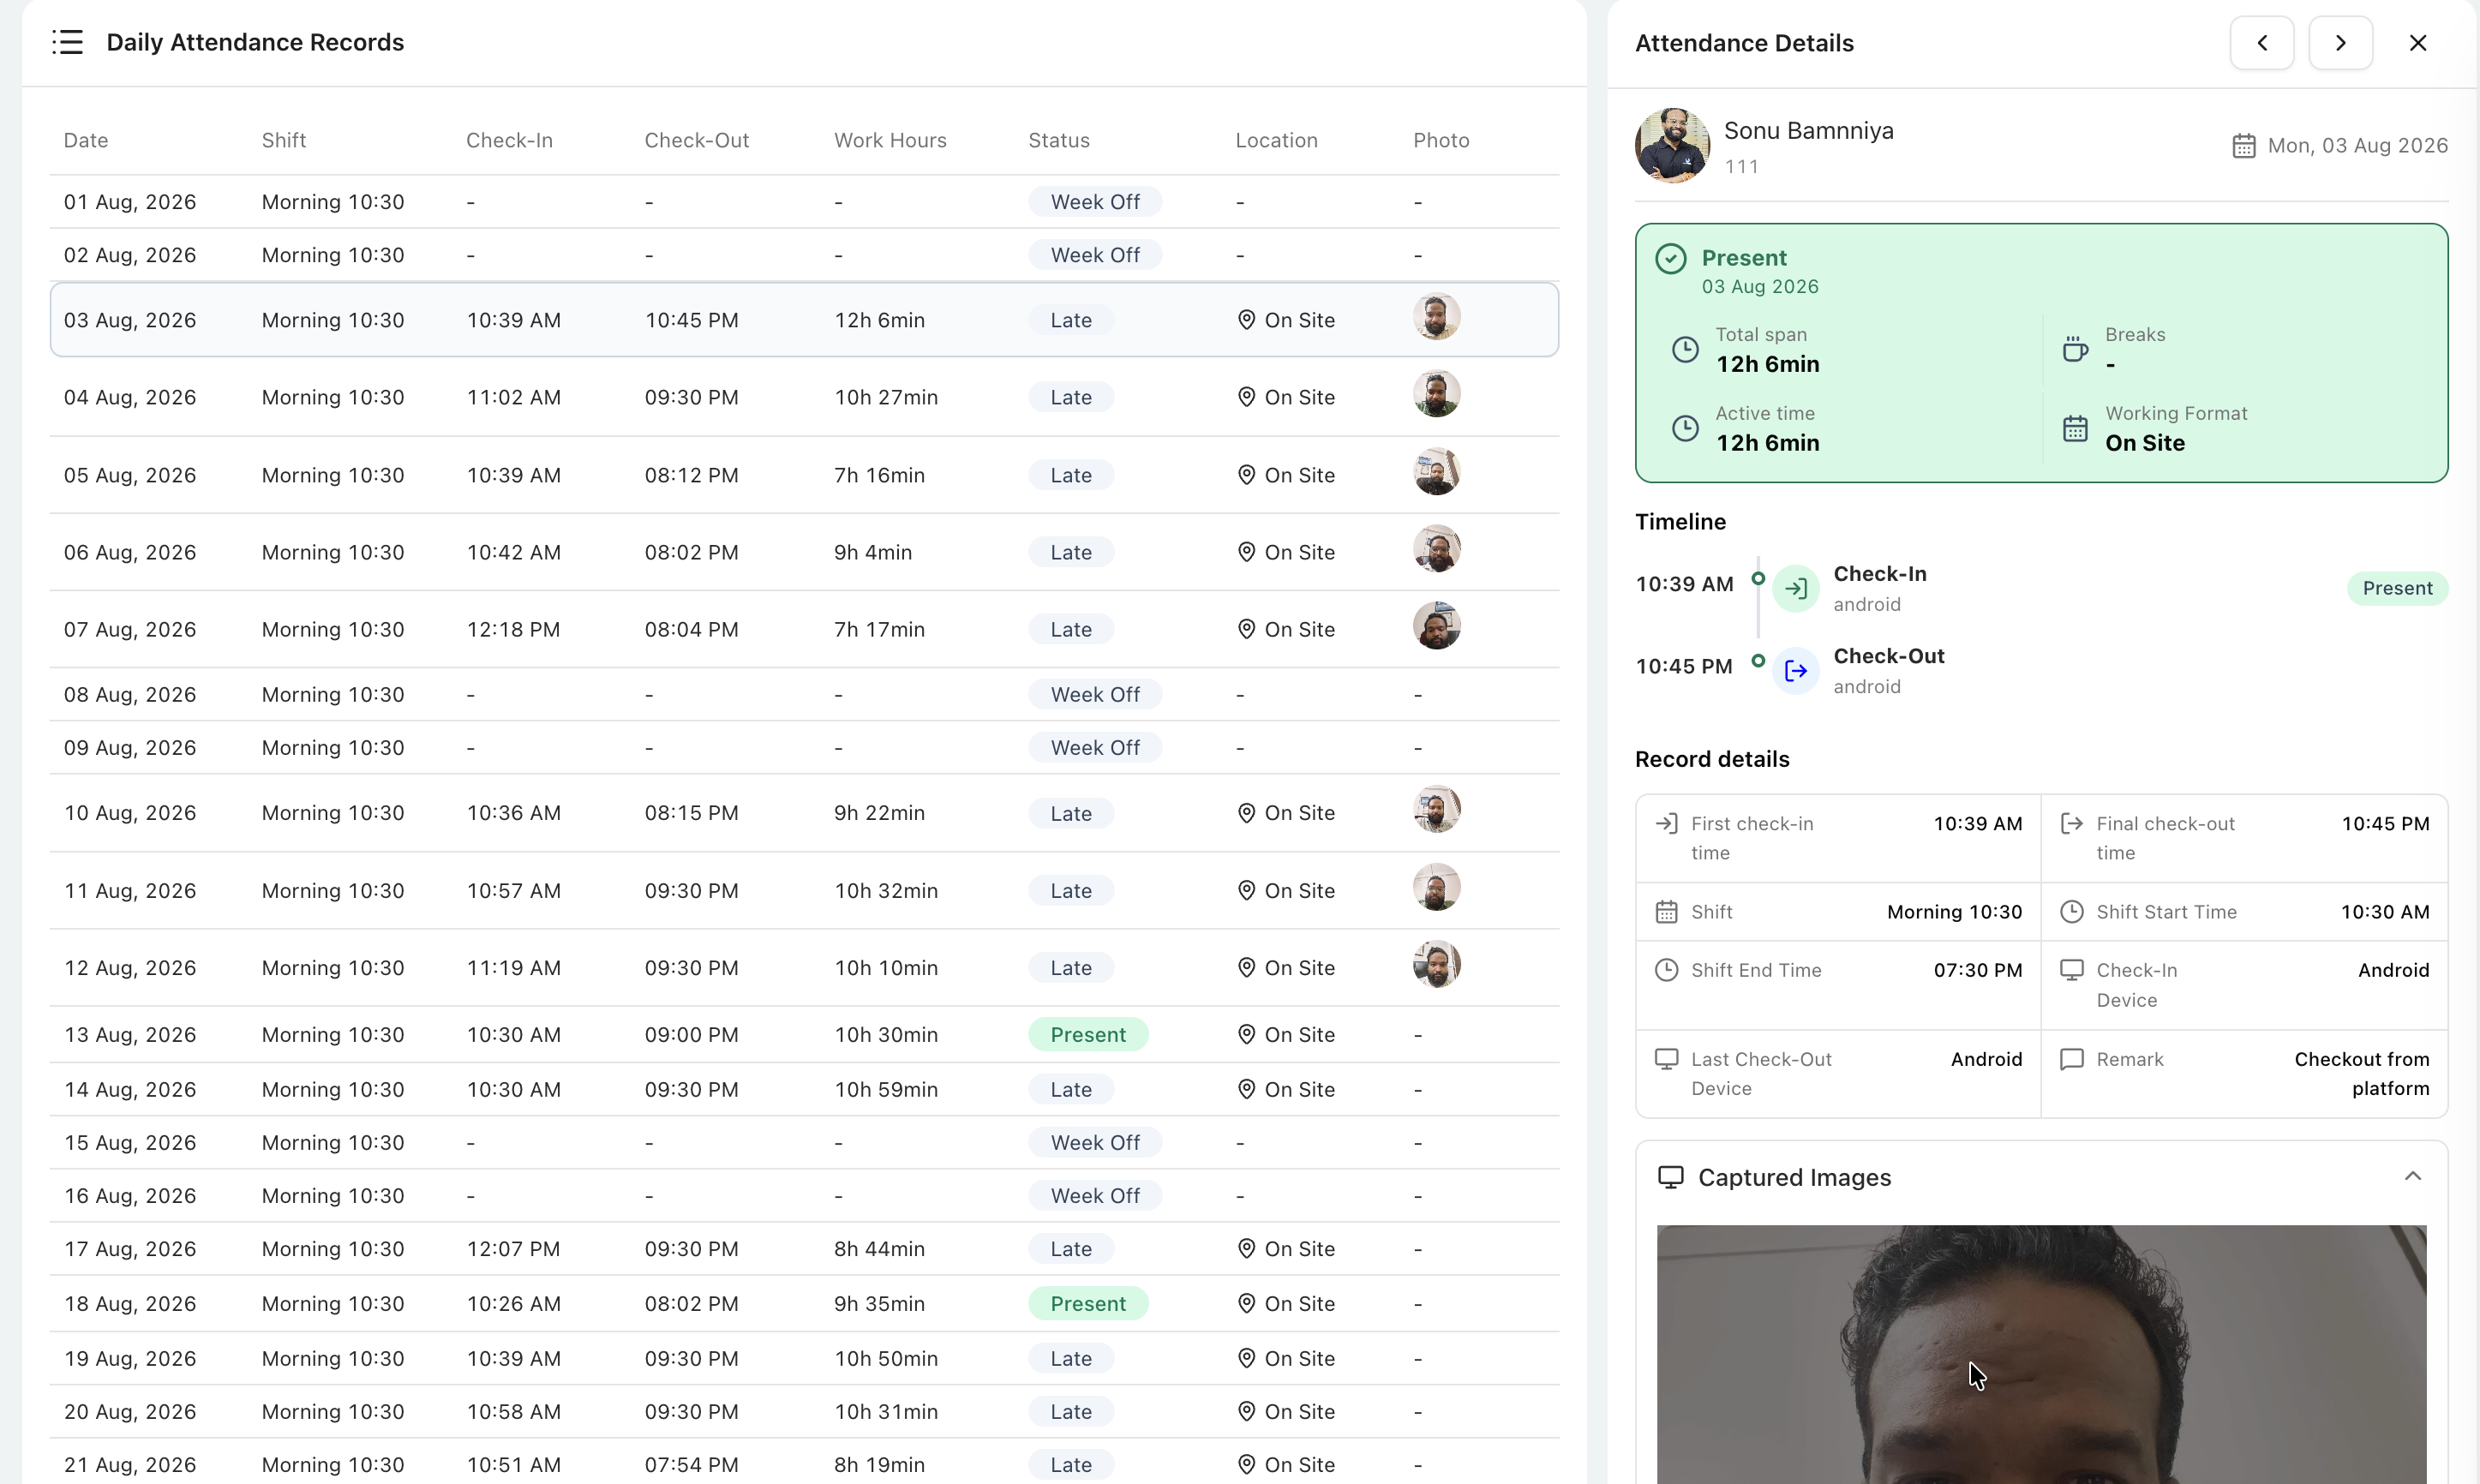Viewport: 2480px width, 1484px height.
Task: Click the location pin icon in 21 Aug row
Action: 1246,1464
